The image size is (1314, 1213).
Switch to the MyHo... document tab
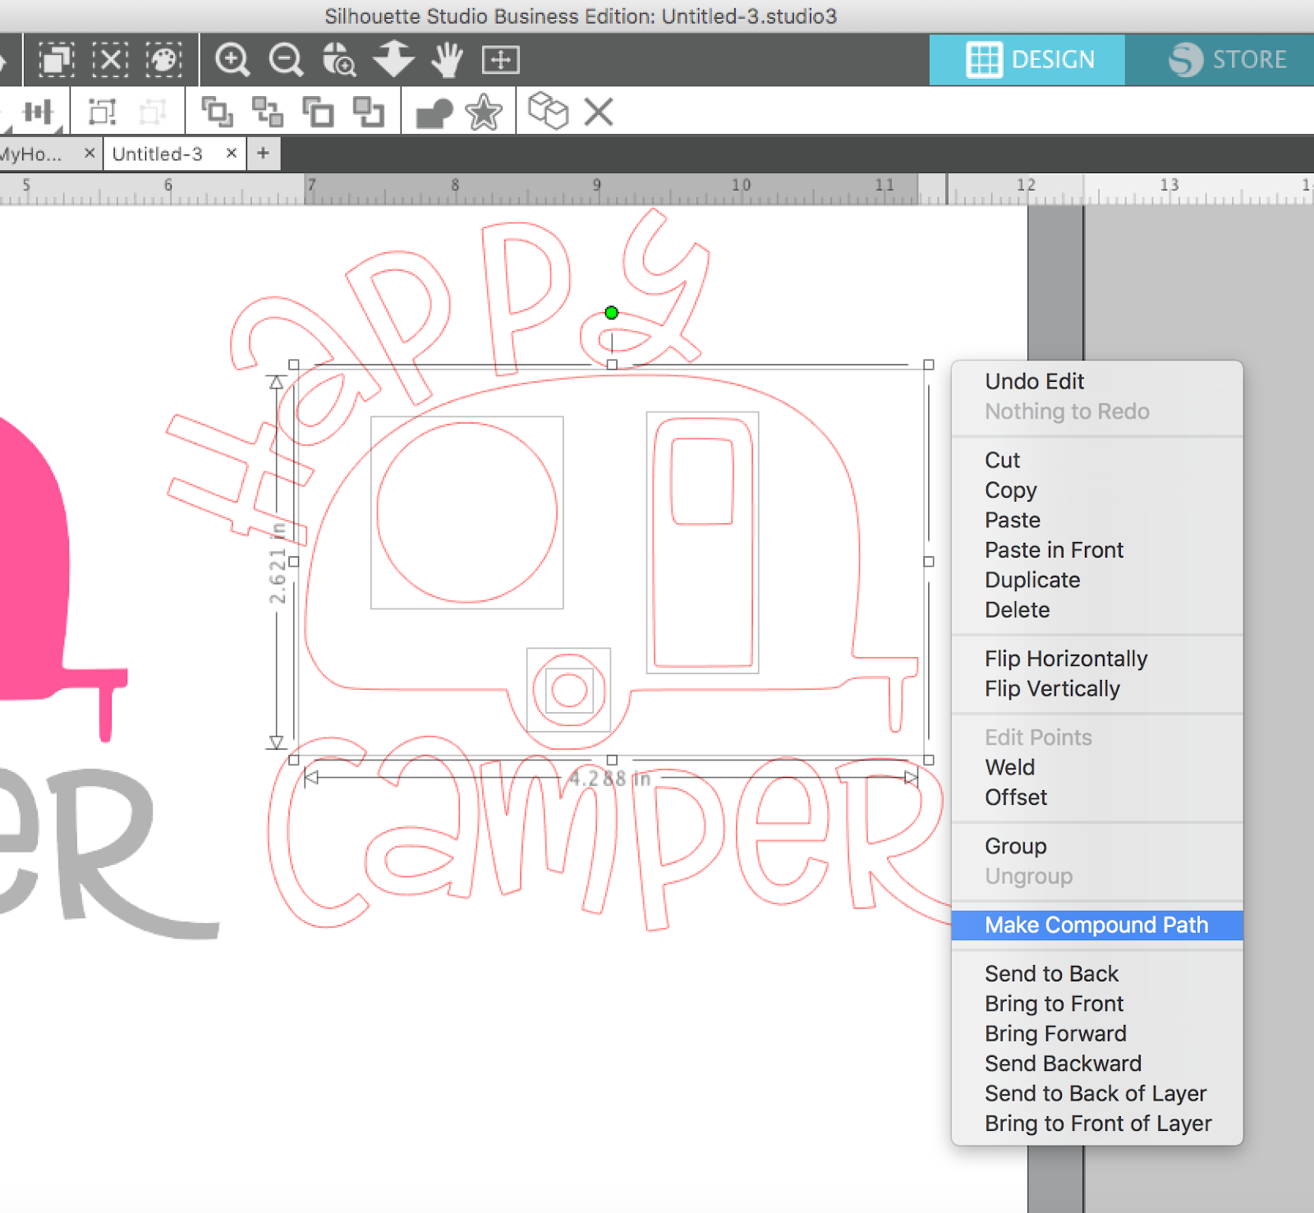point(34,154)
